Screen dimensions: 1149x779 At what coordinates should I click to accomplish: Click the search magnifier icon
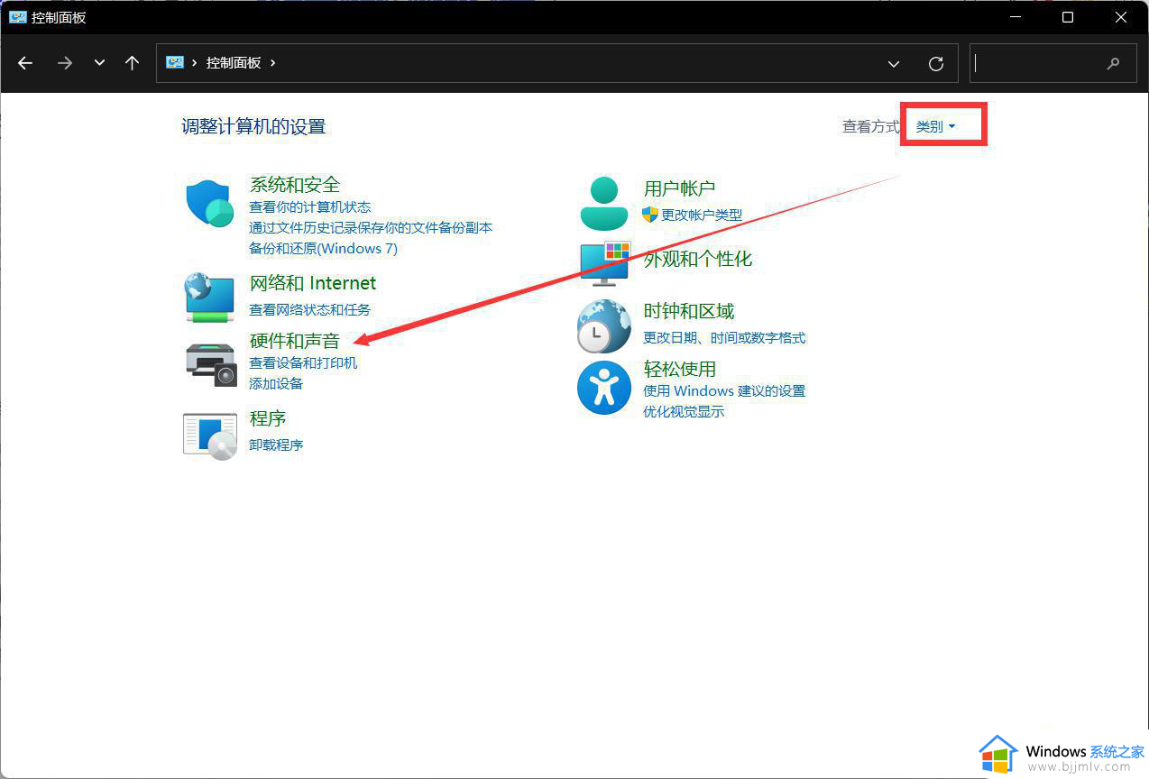(1114, 63)
